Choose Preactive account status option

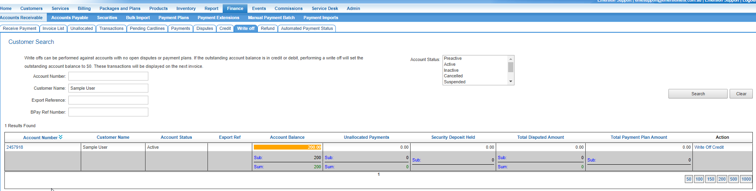[453, 58]
